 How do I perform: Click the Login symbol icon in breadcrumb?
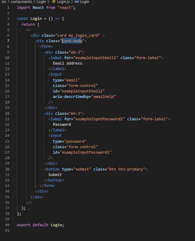pyautogui.click(x=77, y=2)
